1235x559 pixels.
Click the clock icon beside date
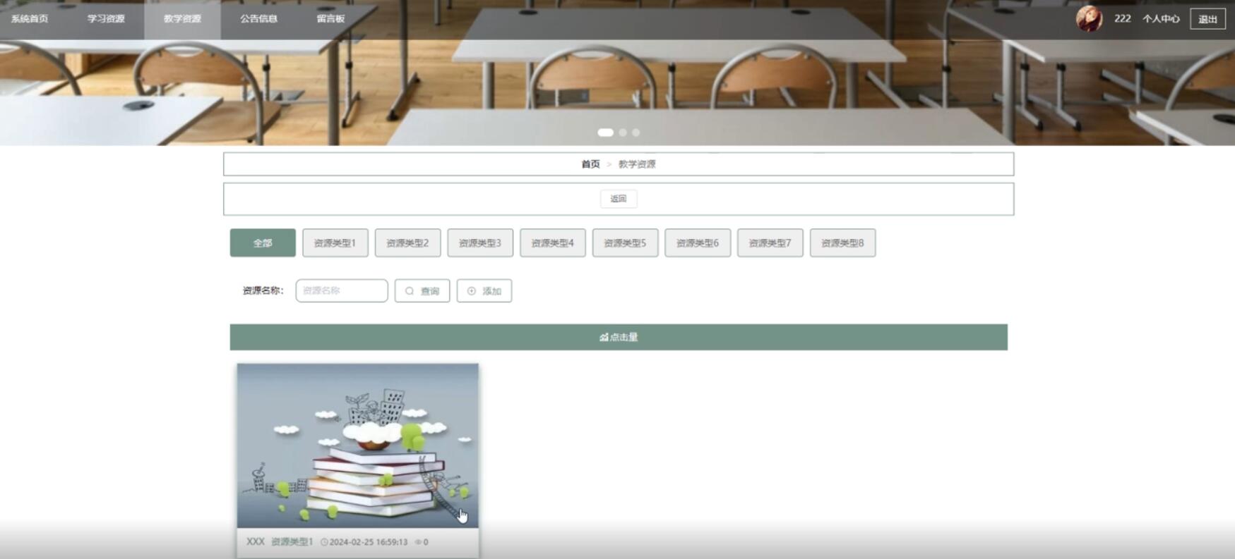[324, 542]
